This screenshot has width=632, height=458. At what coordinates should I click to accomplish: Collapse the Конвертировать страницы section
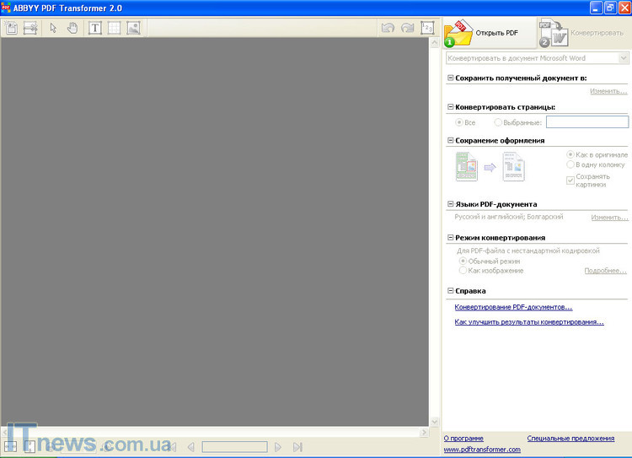point(451,107)
